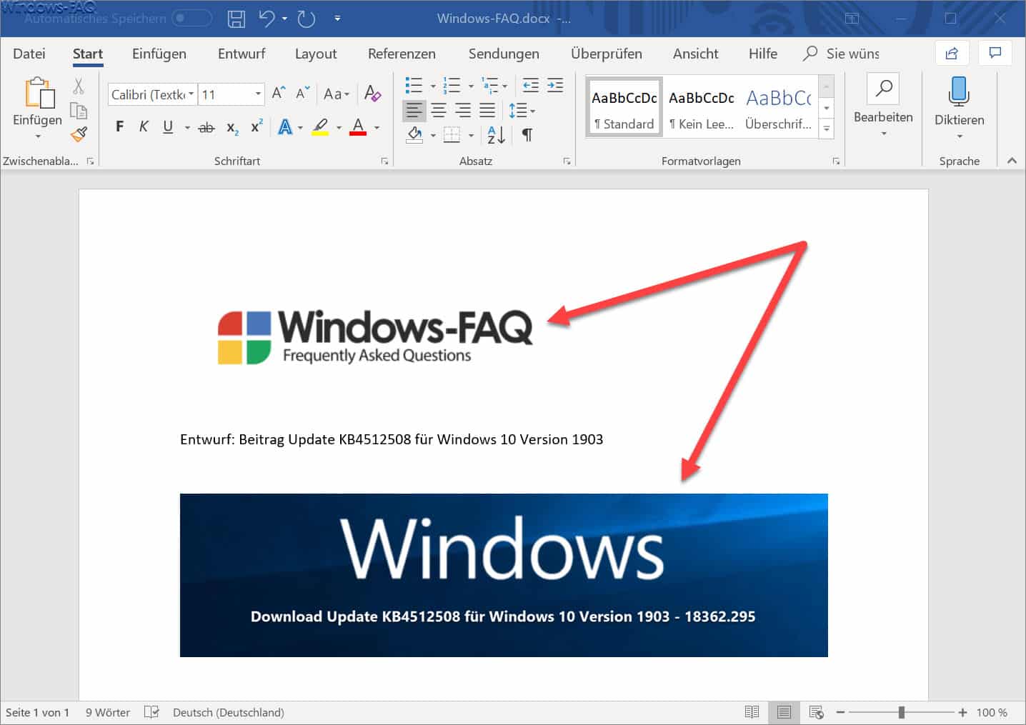Toggle strikethrough (ab) formatting

click(206, 127)
